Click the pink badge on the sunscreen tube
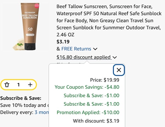165x127 pixels. (x=37, y=6)
